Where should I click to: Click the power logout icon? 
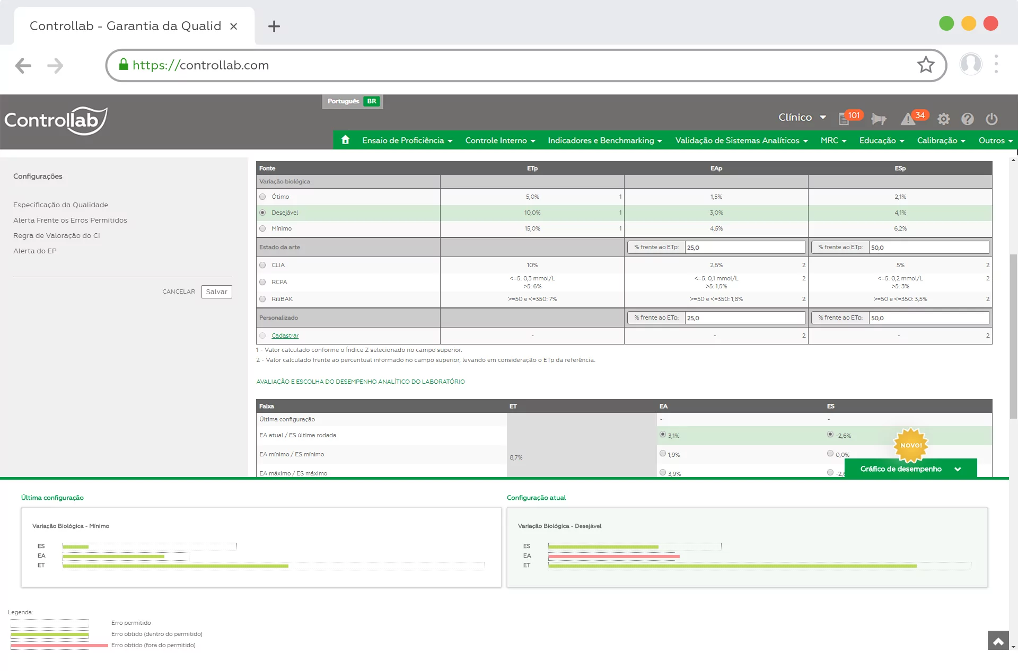991,119
